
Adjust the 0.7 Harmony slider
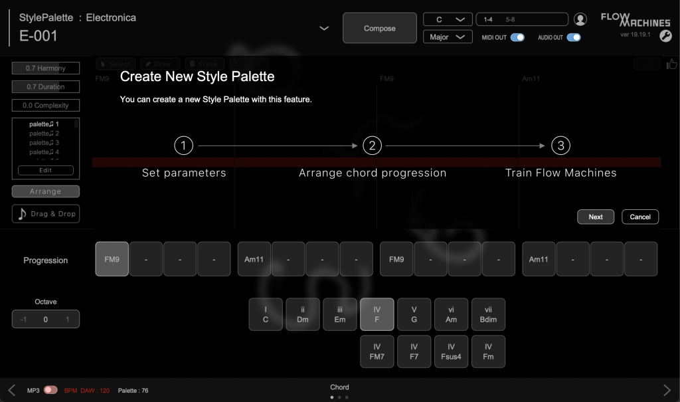46,68
